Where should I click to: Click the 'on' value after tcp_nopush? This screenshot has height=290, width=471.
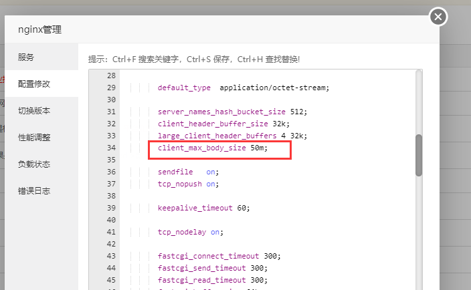[211, 184]
